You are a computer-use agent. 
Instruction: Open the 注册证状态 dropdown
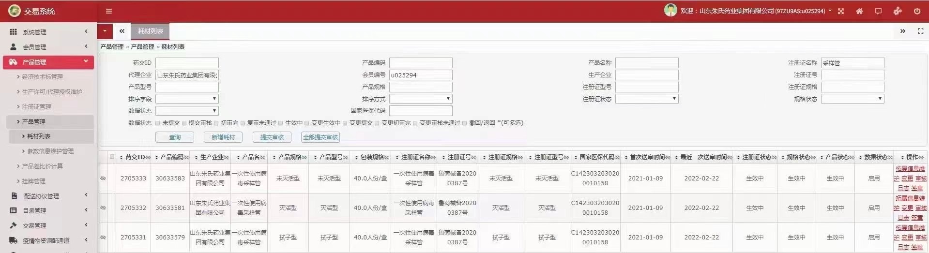(646, 99)
